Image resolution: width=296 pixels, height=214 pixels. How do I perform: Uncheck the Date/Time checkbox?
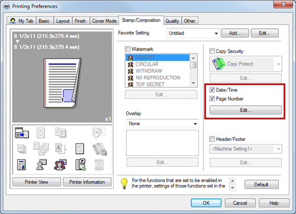212,90
